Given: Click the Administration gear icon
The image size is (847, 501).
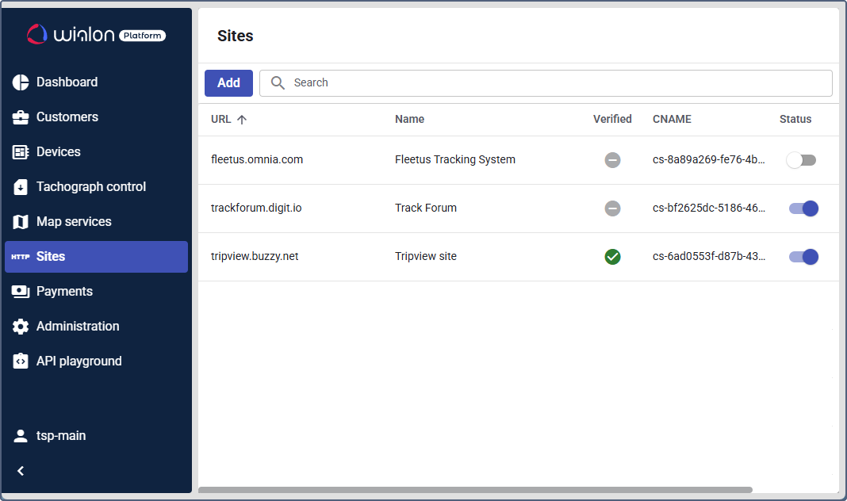Looking at the screenshot, I should point(21,327).
